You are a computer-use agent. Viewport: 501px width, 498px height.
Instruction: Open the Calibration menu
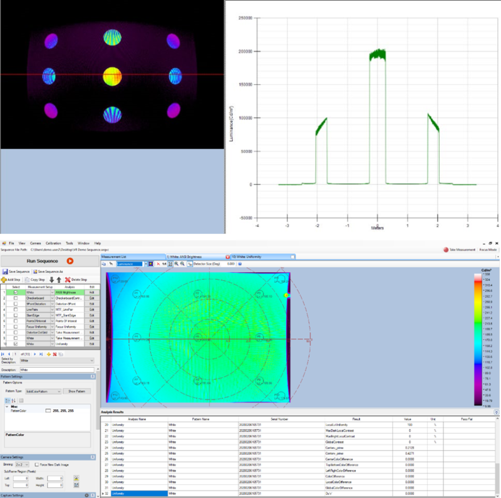pyautogui.click(x=53, y=243)
